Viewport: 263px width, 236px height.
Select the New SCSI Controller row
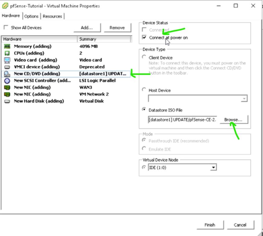click(x=66, y=81)
